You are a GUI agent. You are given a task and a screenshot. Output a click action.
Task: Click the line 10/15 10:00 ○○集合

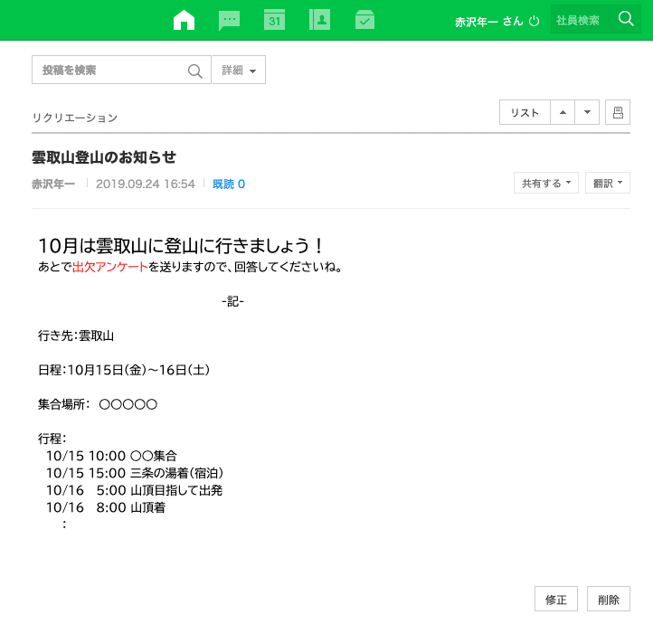point(111,456)
